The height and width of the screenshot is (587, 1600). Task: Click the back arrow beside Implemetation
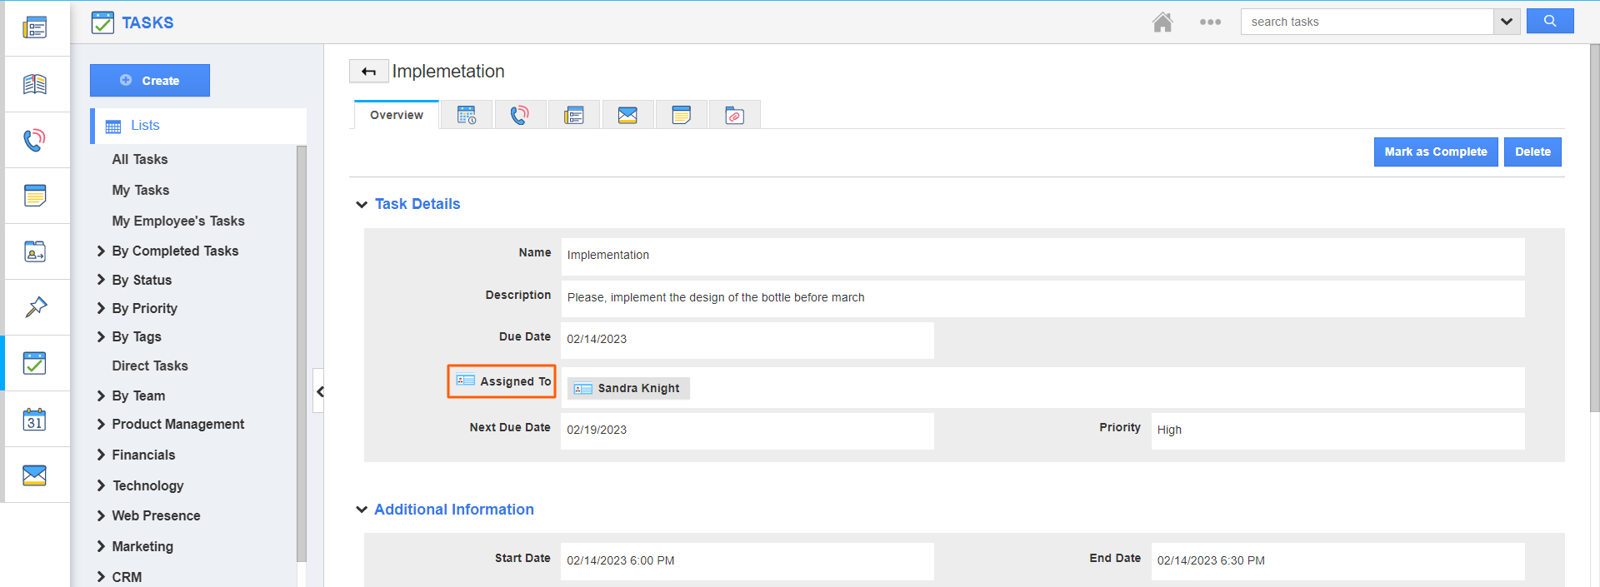[x=368, y=72]
